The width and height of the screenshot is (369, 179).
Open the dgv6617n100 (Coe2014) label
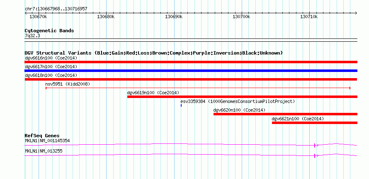click(51, 67)
